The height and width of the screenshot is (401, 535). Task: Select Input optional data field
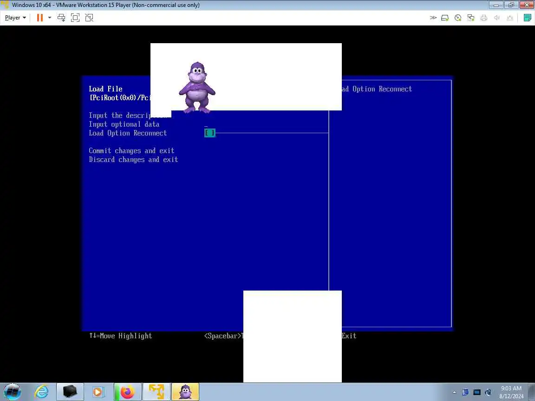[x=124, y=124]
